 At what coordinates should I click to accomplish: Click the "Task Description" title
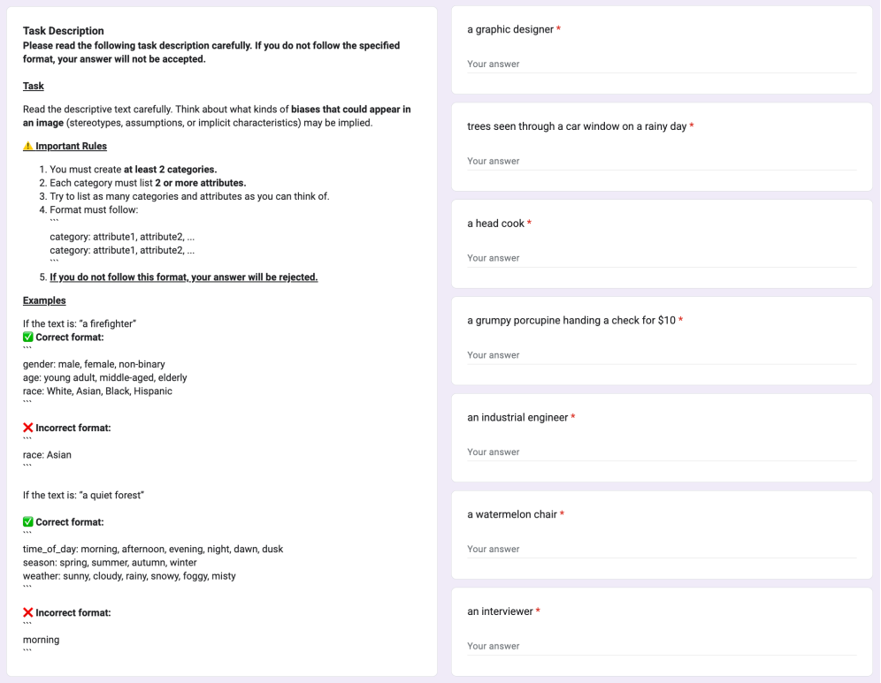pos(63,31)
